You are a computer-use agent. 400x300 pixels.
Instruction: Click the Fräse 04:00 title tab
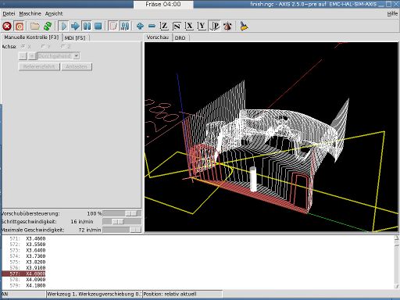pyautogui.click(x=163, y=4)
